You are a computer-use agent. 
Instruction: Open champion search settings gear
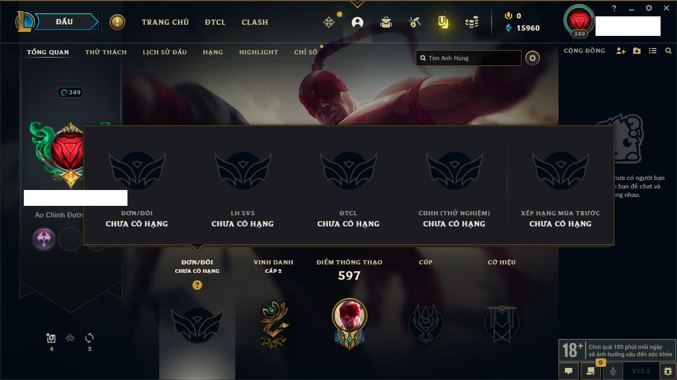(533, 58)
